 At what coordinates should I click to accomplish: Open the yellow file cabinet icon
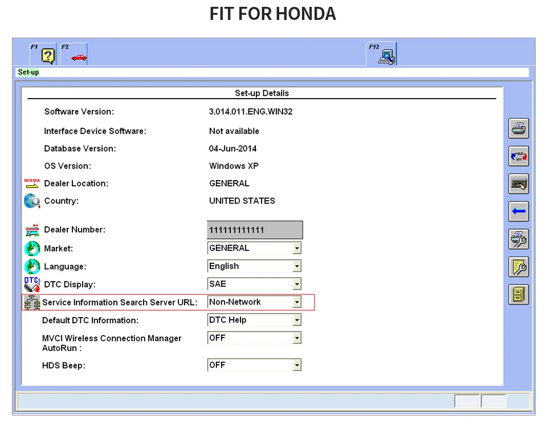[x=519, y=295]
